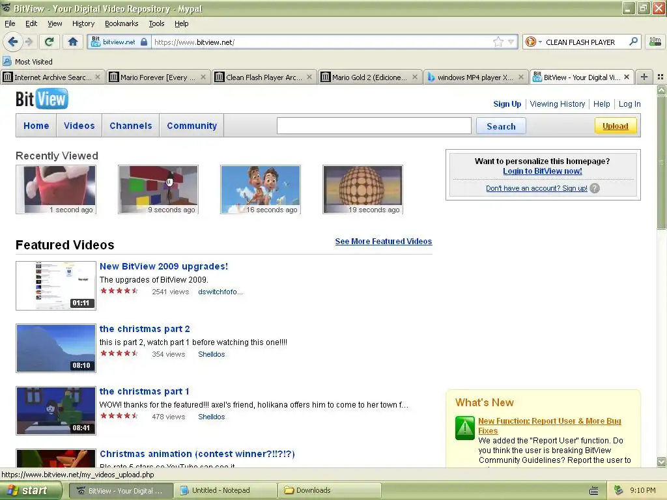Screen dimensions: 667x500
Task: Click the green warning news icon
Action: (x=465, y=428)
